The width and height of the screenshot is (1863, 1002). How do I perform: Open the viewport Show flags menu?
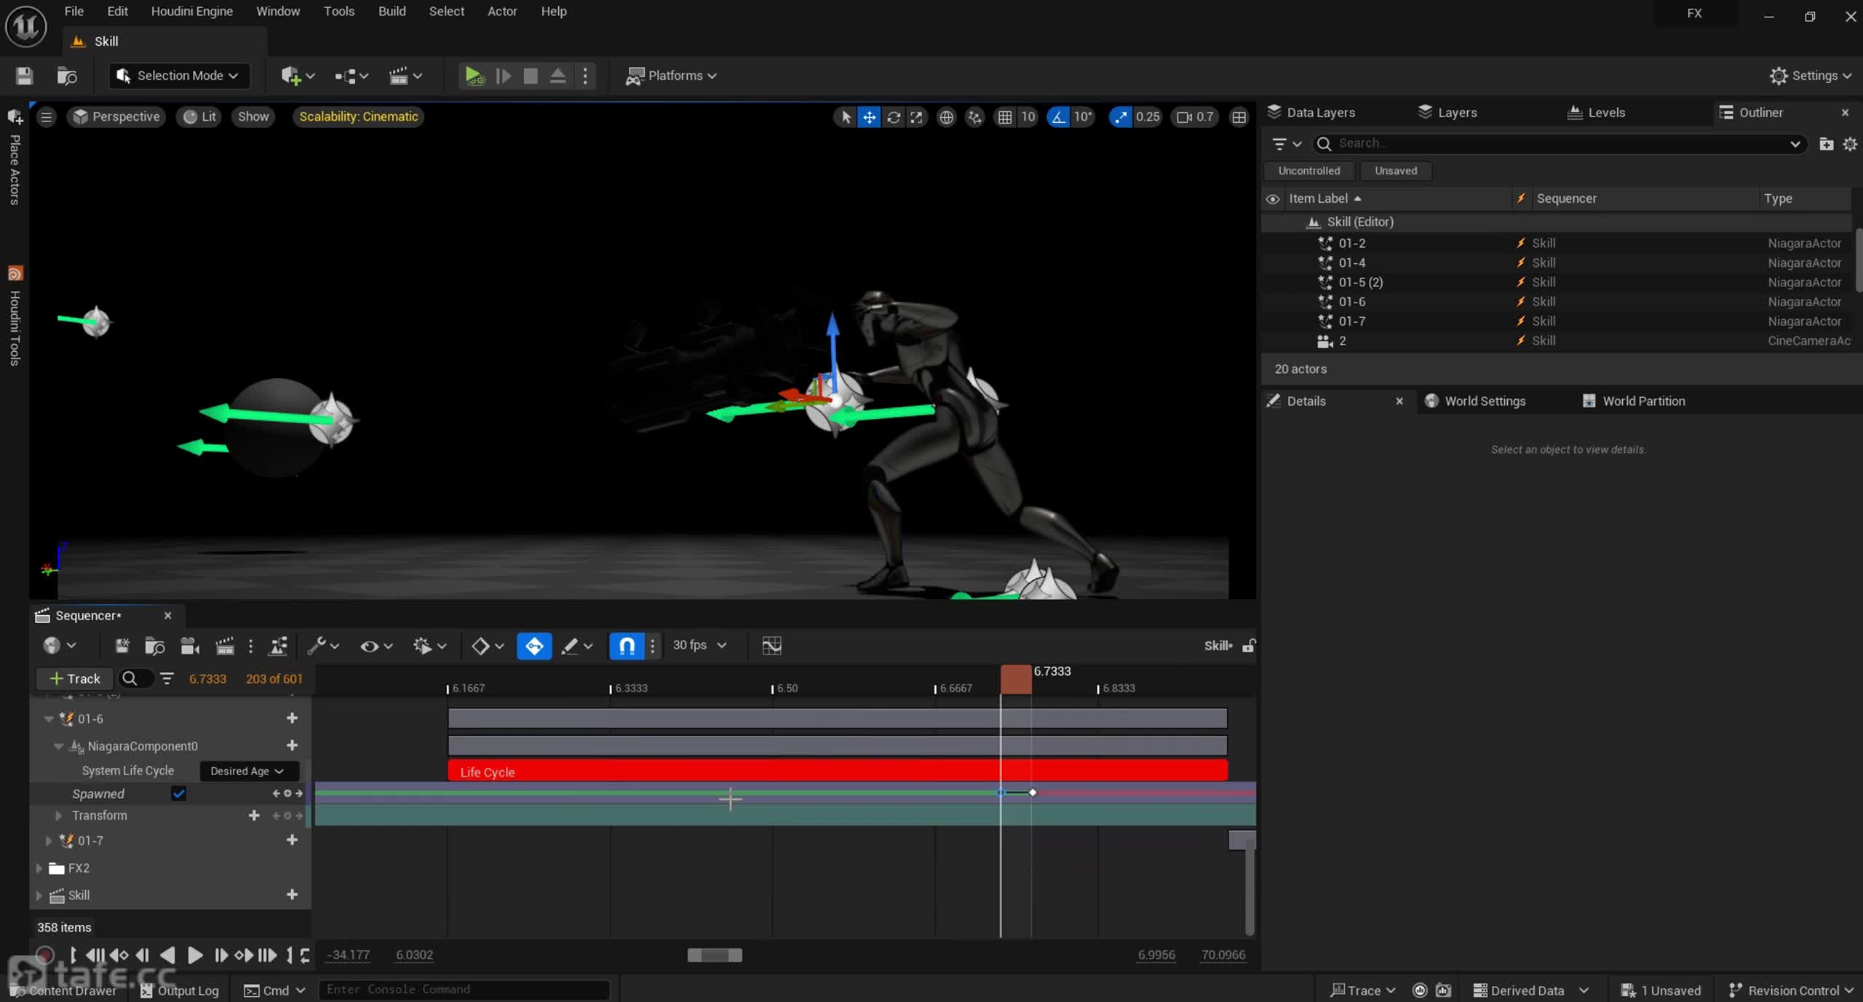point(253,117)
